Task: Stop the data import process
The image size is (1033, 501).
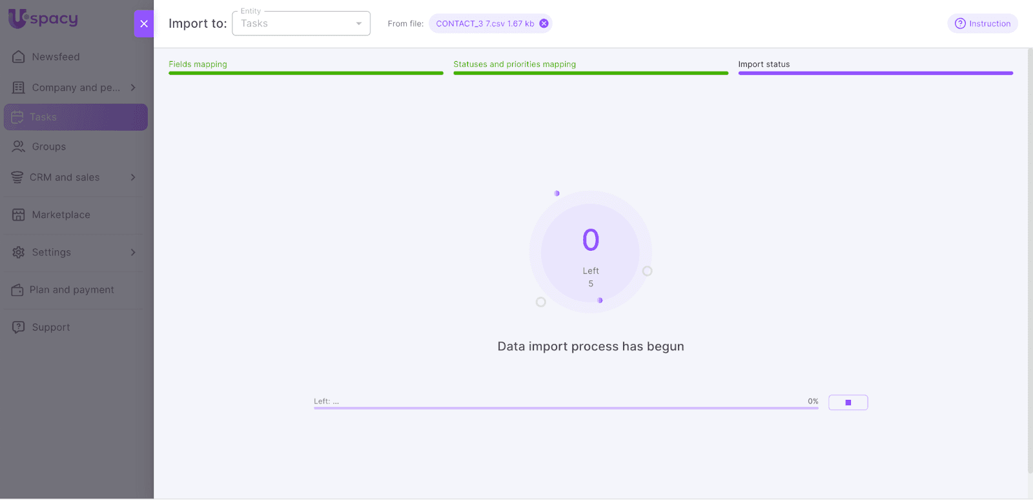Action: point(848,403)
